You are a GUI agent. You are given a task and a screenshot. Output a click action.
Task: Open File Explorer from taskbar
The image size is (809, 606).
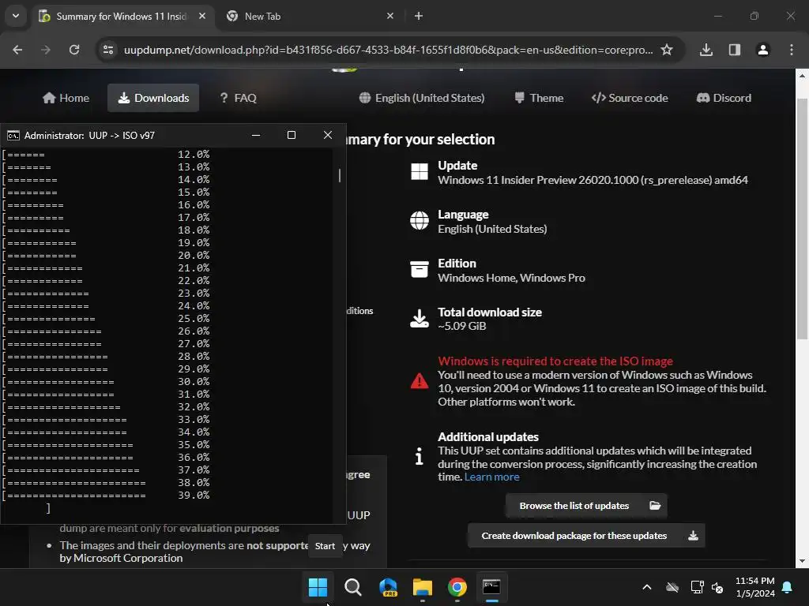coord(422,587)
